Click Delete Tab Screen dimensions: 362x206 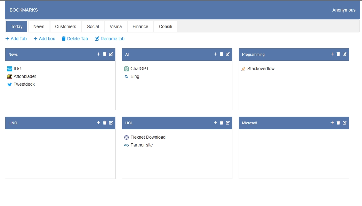pyautogui.click(x=75, y=39)
